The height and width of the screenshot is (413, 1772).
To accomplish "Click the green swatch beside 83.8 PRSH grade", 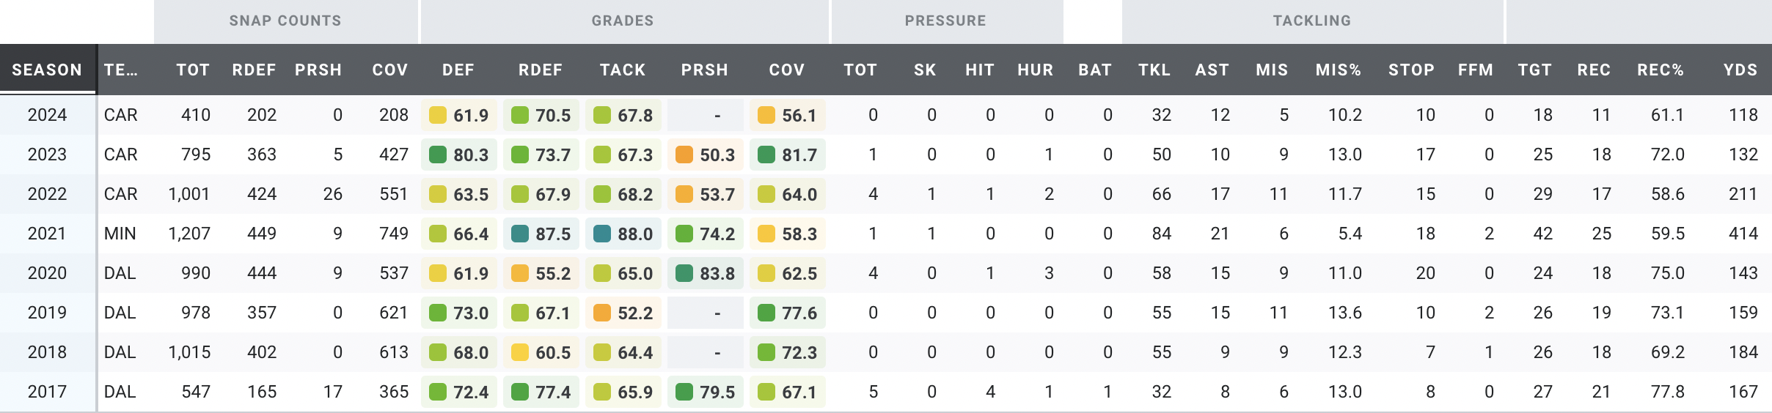I will tap(684, 273).
